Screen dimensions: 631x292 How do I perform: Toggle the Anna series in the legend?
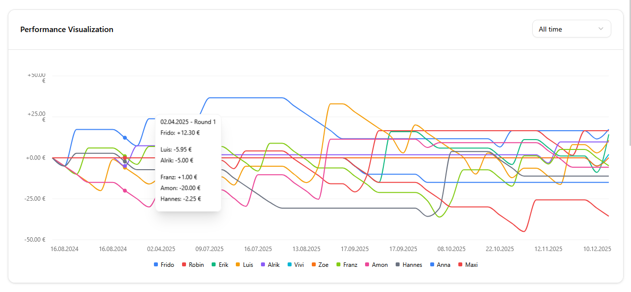[432, 265]
